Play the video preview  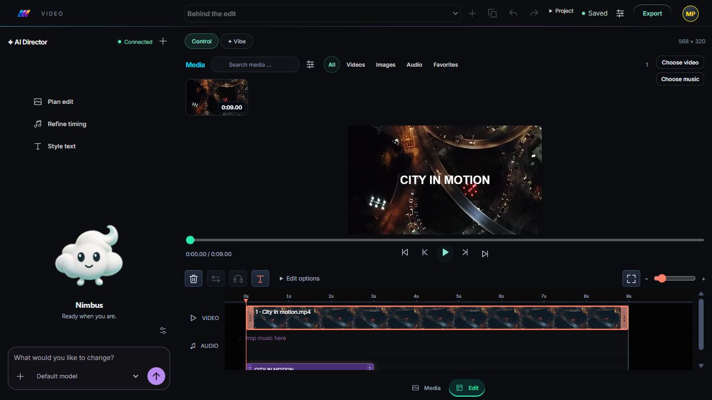[445, 253]
